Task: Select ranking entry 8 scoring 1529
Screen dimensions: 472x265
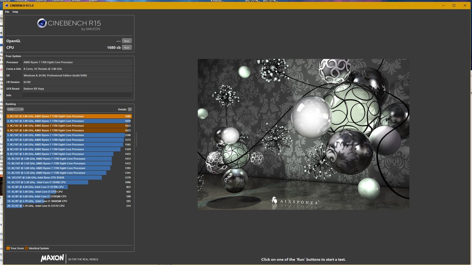Action: (69, 149)
